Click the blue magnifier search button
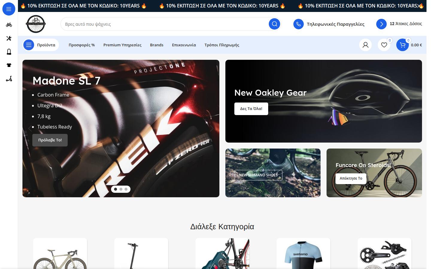The height and width of the screenshot is (269, 431). pyautogui.click(x=274, y=24)
